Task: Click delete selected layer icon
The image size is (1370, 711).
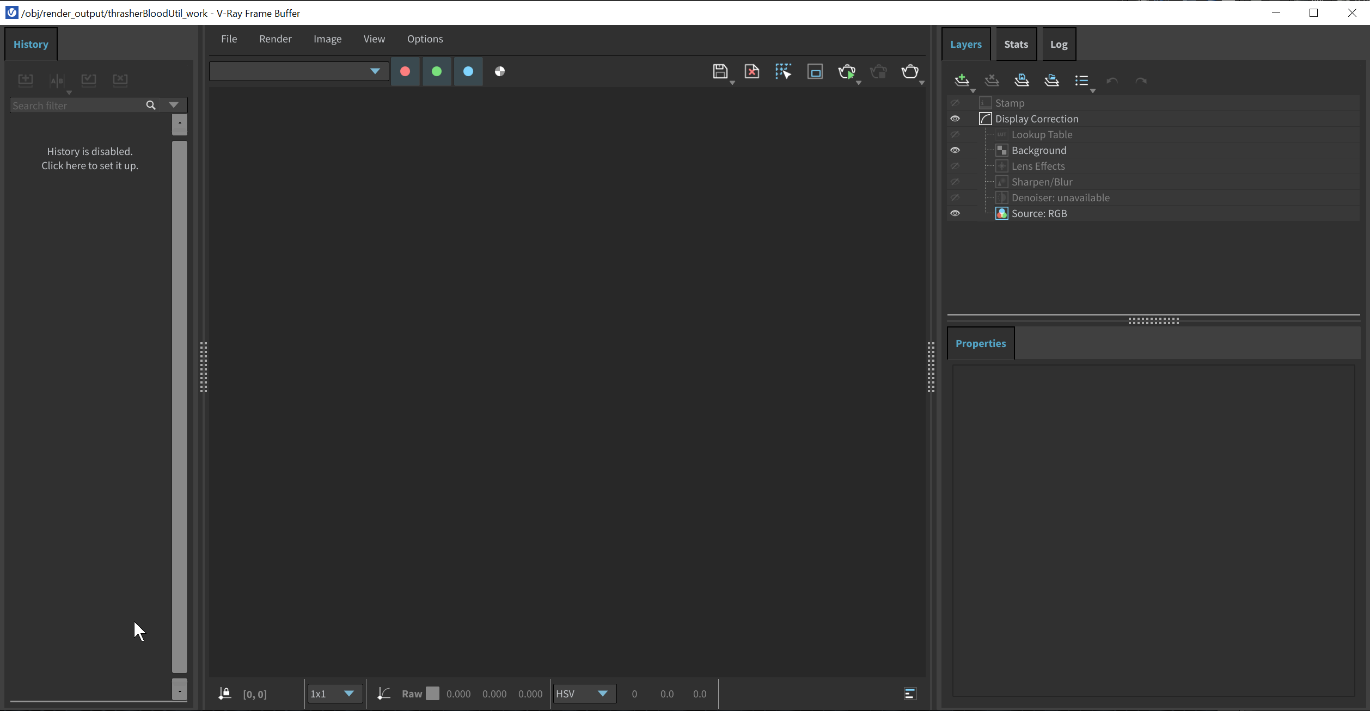Action: (x=992, y=81)
